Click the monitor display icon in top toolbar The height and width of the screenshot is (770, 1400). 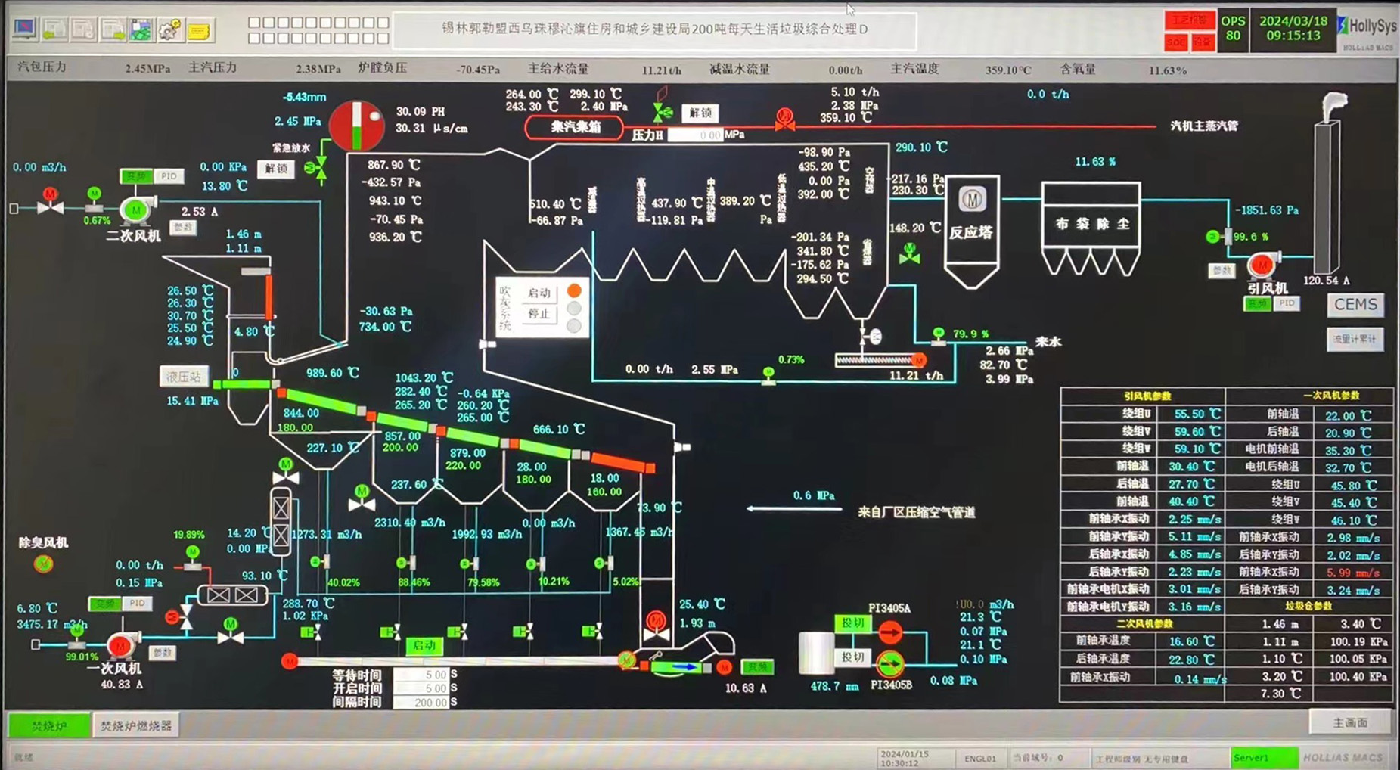(25, 29)
